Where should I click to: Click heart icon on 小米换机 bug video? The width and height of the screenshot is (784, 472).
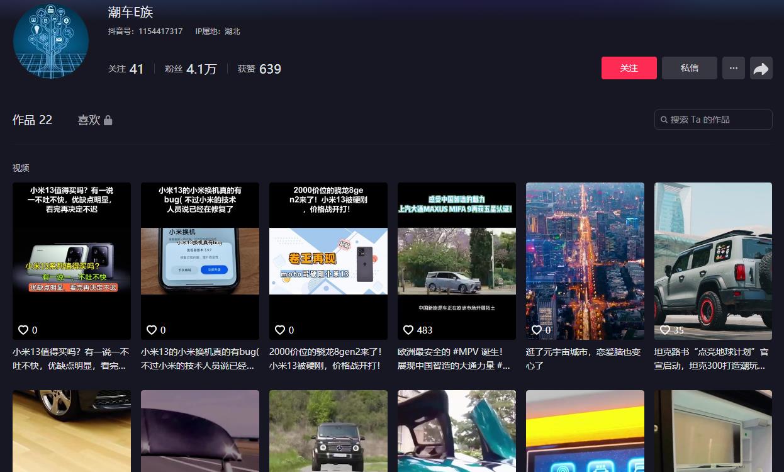pos(152,330)
